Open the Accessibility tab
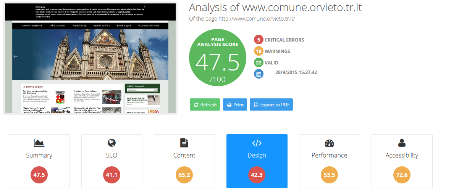This screenshot has width=459, height=188. [402, 156]
